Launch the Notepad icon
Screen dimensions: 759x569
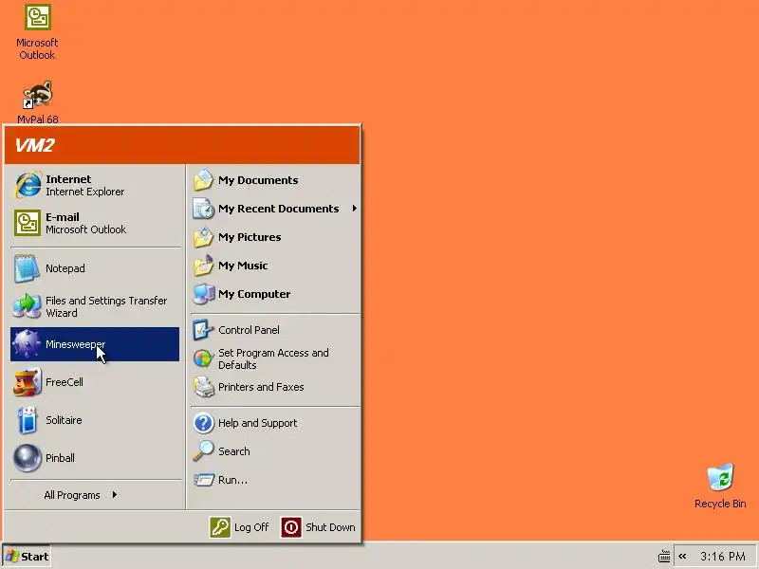click(27, 268)
